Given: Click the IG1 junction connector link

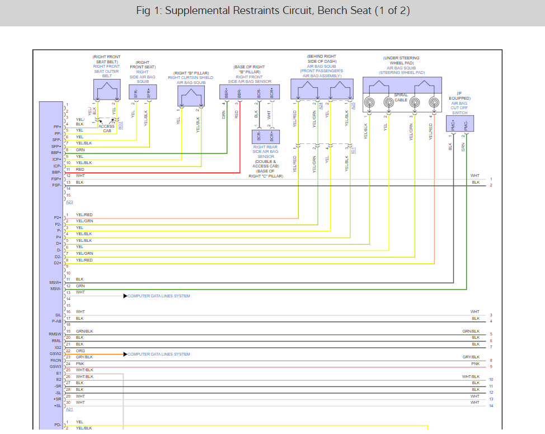Looking at the screenshot, I should click(x=353, y=150).
